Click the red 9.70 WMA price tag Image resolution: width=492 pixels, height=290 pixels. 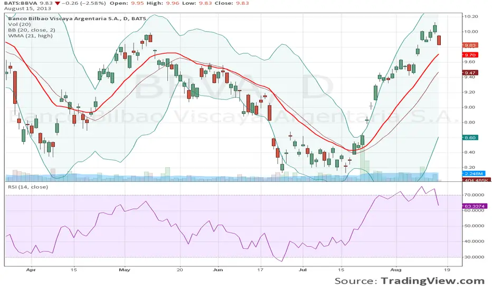(x=470, y=55)
